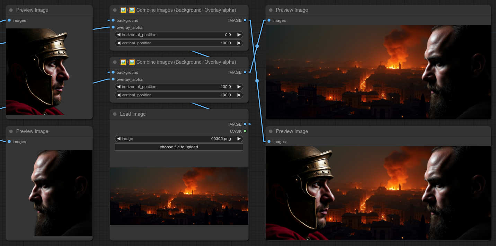The image size is (496, 246).
Task: Click background input port of first Combine node
Action: click(113, 20)
